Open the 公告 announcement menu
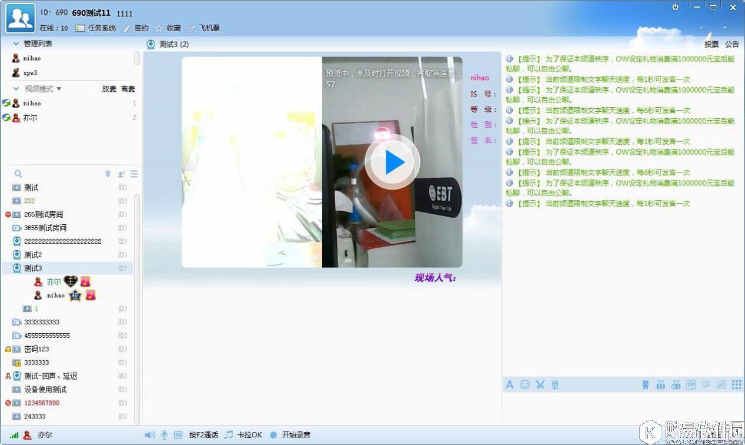Image resolution: width=745 pixels, height=445 pixels. click(731, 44)
